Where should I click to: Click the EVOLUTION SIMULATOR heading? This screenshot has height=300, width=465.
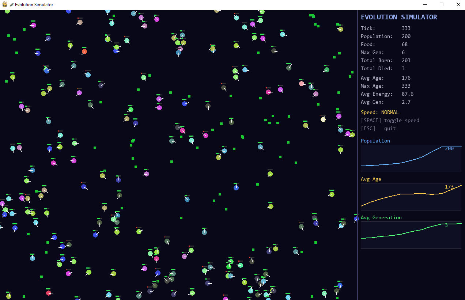pyautogui.click(x=398, y=17)
